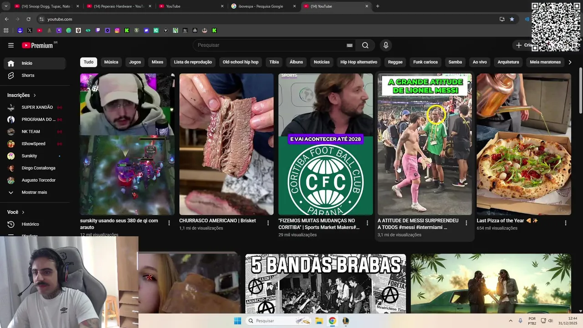
Task: Open the 5 Bandas Brabas thumbnail
Action: tap(326, 283)
